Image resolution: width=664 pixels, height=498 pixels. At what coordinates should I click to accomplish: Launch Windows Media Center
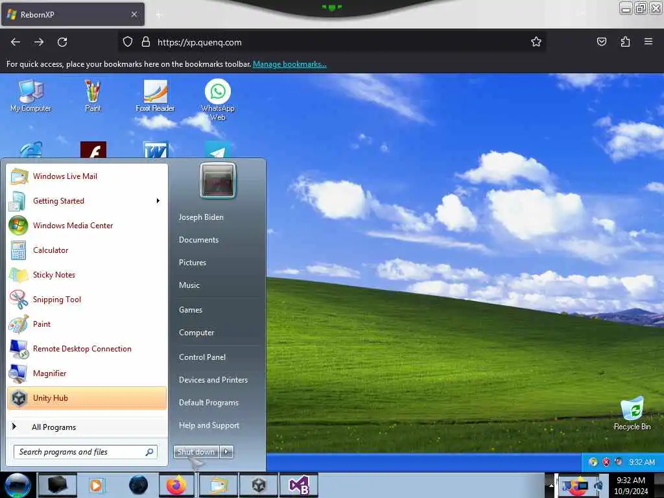click(x=87, y=225)
